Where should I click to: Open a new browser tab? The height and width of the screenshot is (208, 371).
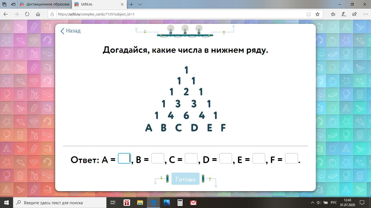point(131,4)
